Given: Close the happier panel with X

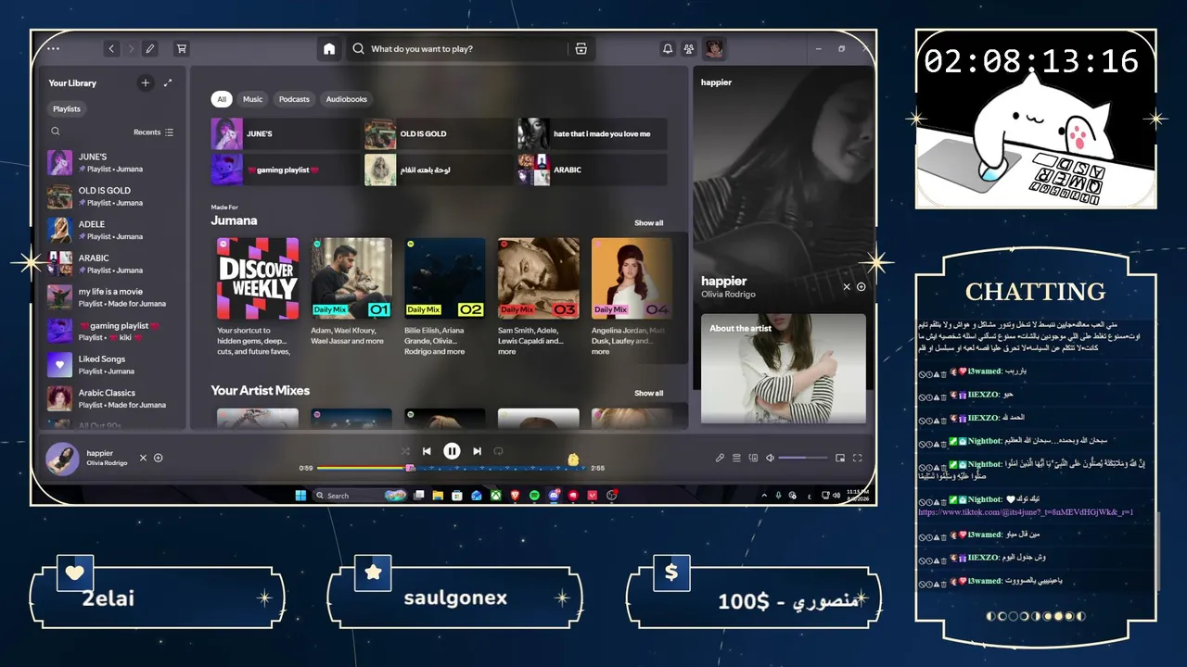Looking at the screenshot, I should tap(847, 287).
